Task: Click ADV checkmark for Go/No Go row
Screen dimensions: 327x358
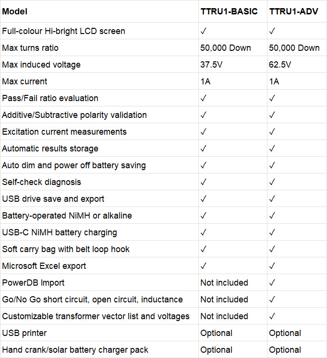Action: (x=272, y=300)
